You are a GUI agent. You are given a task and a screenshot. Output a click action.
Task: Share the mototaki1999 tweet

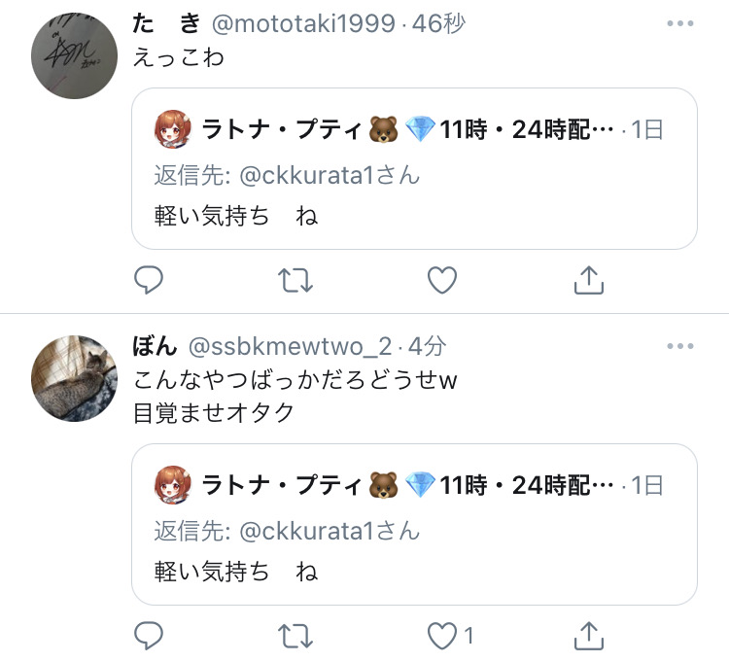click(x=589, y=280)
